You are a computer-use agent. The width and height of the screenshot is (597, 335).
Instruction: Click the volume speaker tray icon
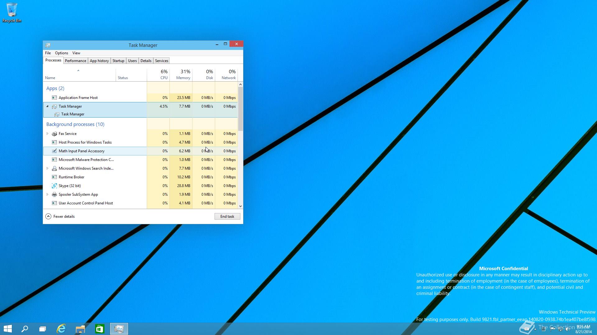(568, 329)
